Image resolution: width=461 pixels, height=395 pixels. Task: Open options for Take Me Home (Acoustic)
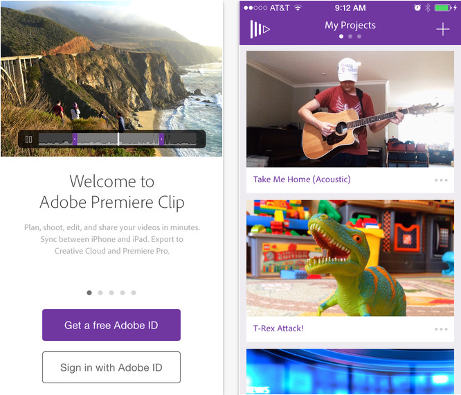(x=441, y=180)
